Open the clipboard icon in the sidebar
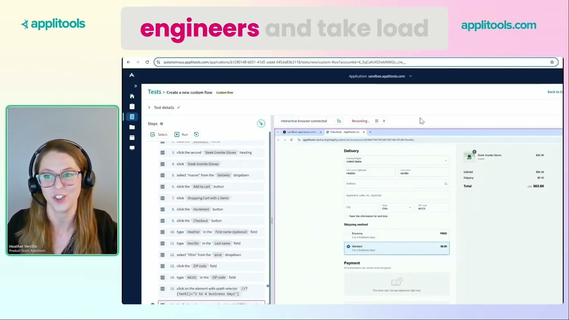Viewport: 569px width, 320px height. 132,107
